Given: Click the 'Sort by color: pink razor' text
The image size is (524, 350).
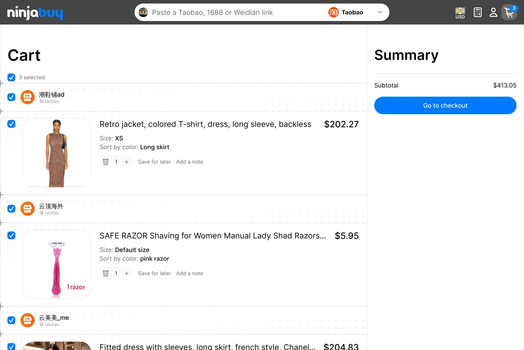Looking at the screenshot, I should [134, 259].
